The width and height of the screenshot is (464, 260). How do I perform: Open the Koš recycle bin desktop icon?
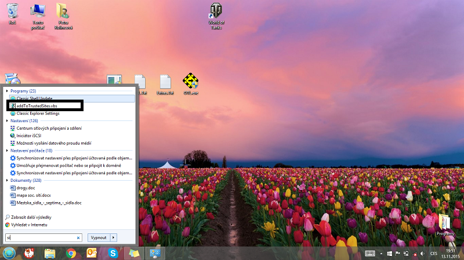[12, 13]
